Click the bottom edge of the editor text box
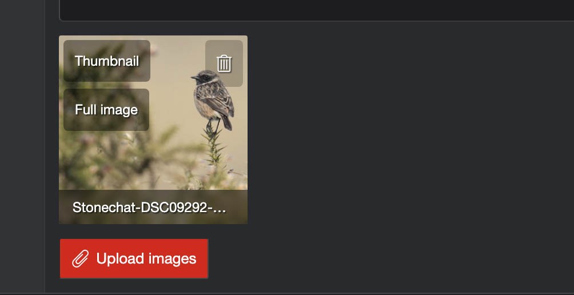Image resolution: width=574 pixels, height=295 pixels. coord(317,20)
